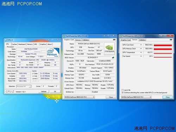Open the Memory tab in CPU-Z

click(x=30, y=44)
